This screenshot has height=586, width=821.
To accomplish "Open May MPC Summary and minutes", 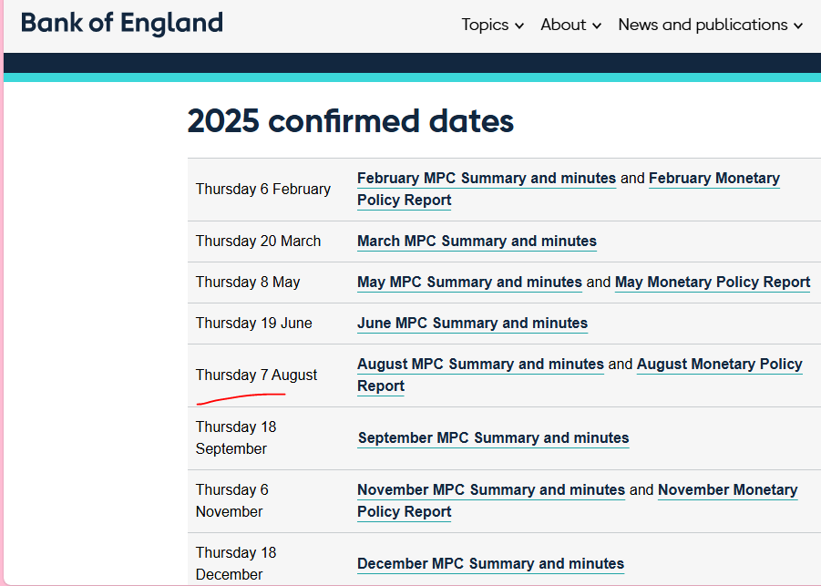I will coord(469,283).
